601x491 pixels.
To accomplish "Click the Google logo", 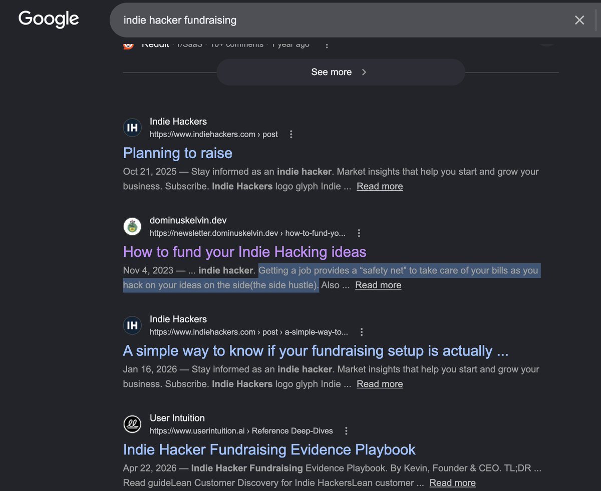I will (x=49, y=19).
